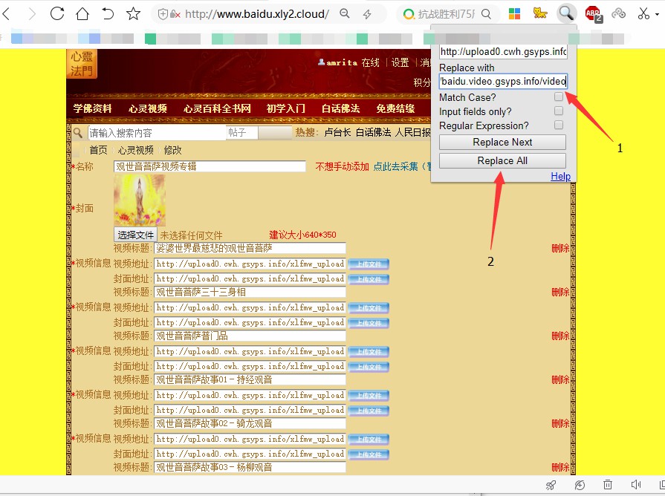665x496 pixels.
Task: Delete the 观世音菩萨三十三身相 video entry
Action: point(559,292)
